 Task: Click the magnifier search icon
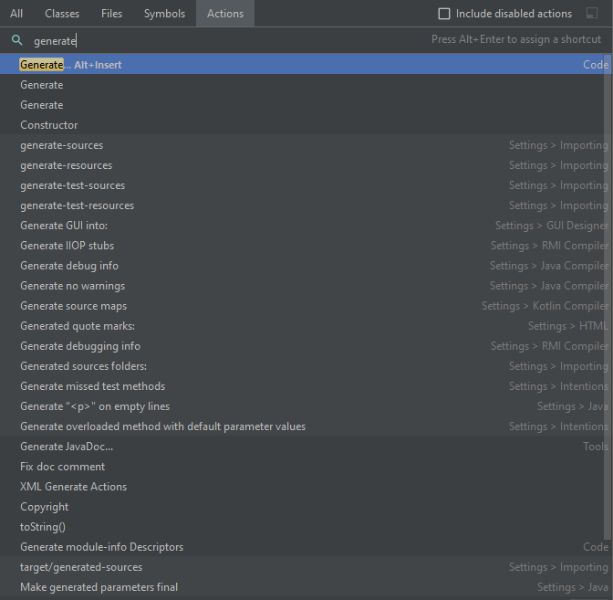[16, 40]
